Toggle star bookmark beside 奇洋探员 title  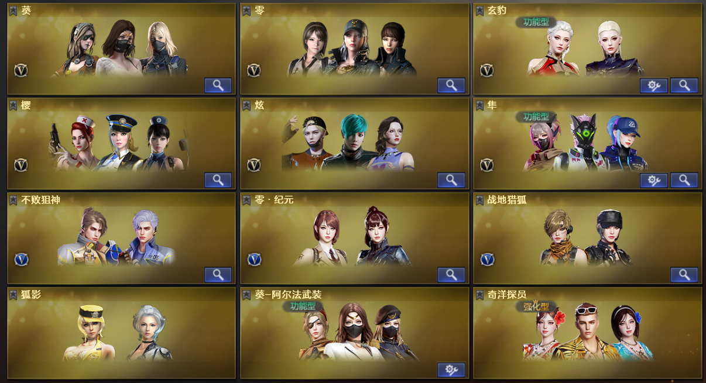coord(479,295)
